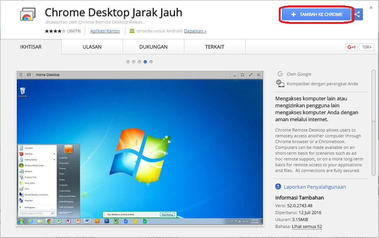This screenshot has width=379, height=238.
Task: Click the Chrome Remote Desktop app icon
Action: point(27,15)
